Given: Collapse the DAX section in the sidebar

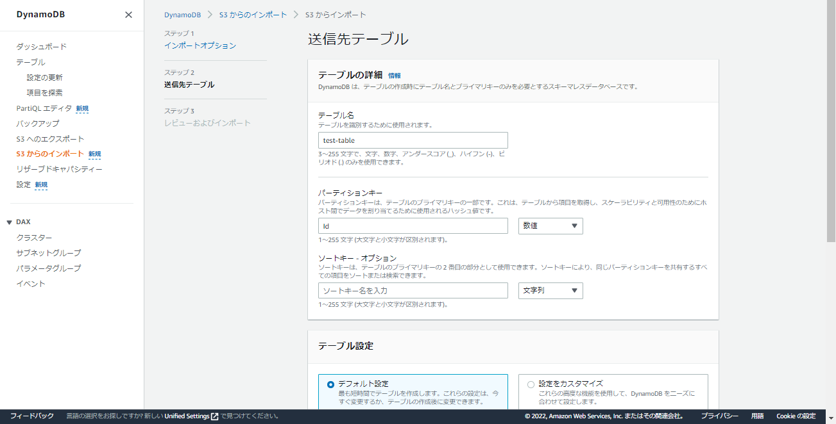Looking at the screenshot, I should (x=8, y=221).
